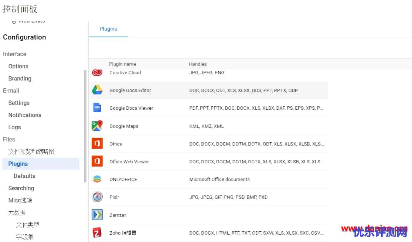The width and height of the screenshot is (412, 242).
Task: Click the Zamzar arrow icon
Action: click(x=97, y=215)
